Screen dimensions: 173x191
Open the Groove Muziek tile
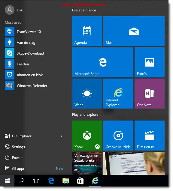pos(118,136)
